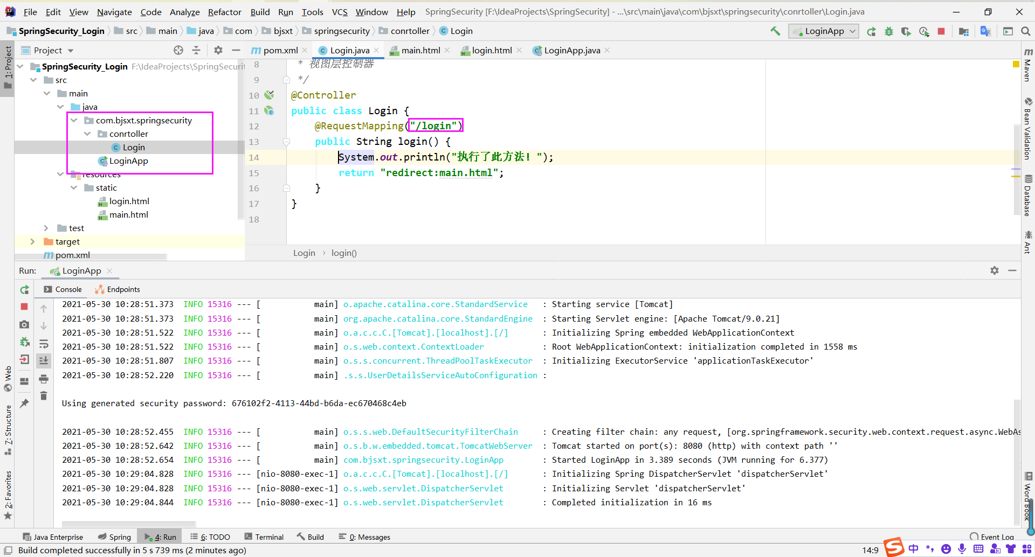Open Project Structure dialog icon
Screen dimensions: 1035x557
coord(964,31)
